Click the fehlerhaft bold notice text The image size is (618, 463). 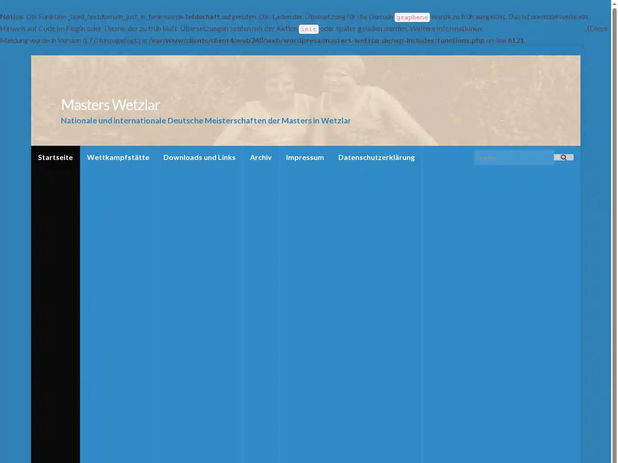click(202, 16)
